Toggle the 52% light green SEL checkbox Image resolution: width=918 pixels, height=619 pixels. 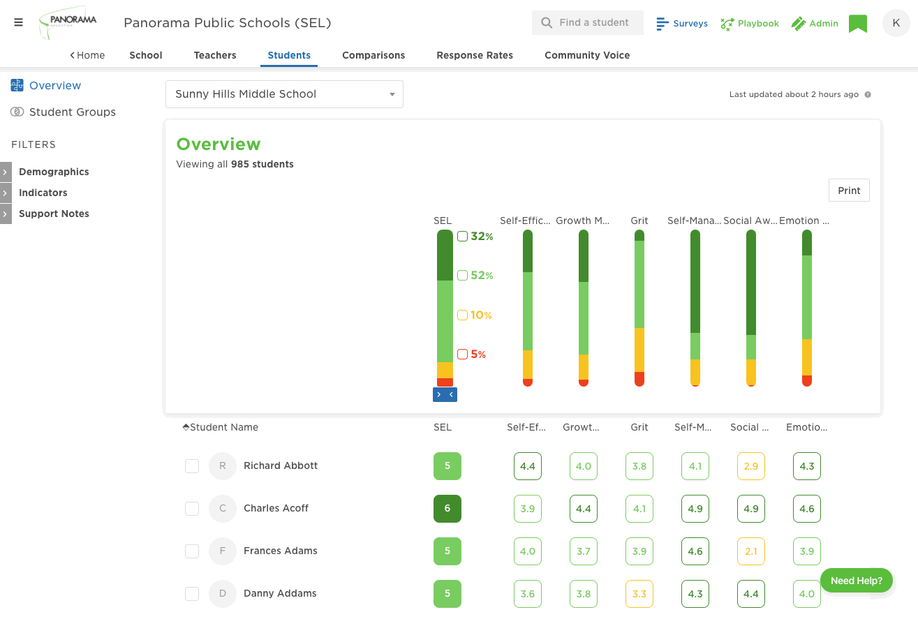point(462,276)
